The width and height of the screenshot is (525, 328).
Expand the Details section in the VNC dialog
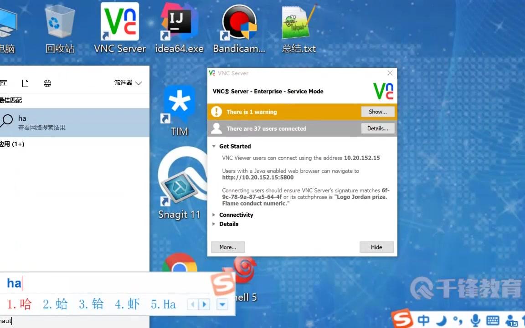tap(229, 224)
